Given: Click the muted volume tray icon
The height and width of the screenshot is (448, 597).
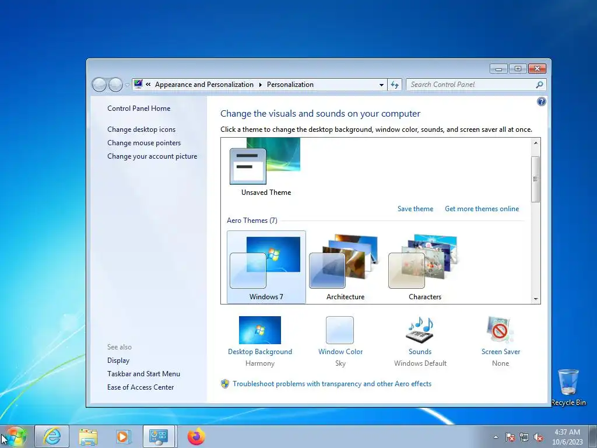Looking at the screenshot, I should (538, 437).
